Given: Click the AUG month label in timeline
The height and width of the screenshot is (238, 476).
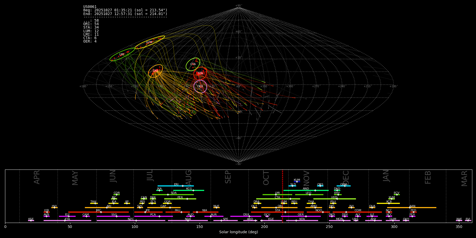Looking at the screenshot, I should point(188,177).
